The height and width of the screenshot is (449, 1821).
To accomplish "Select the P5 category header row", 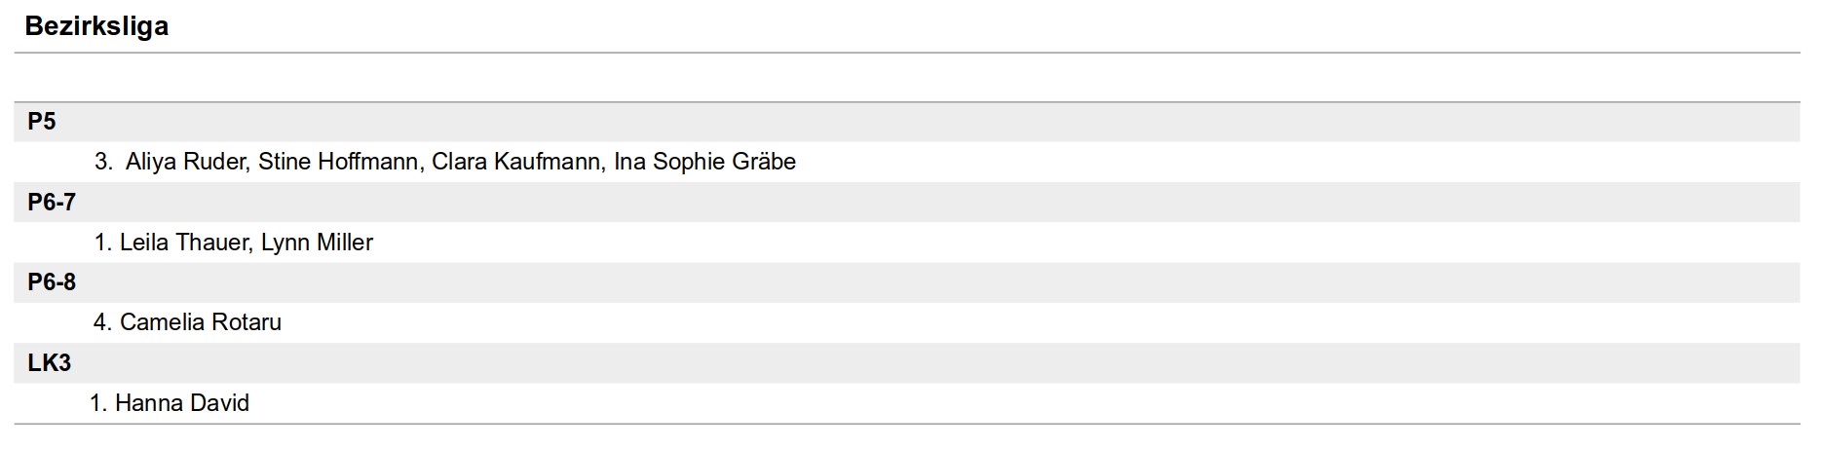I will point(42,122).
